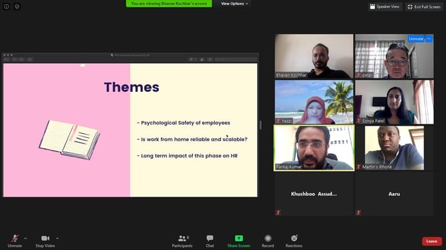Expand video options arrow next to Stop Video
The width and height of the screenshot is (446, 250).
58,238
